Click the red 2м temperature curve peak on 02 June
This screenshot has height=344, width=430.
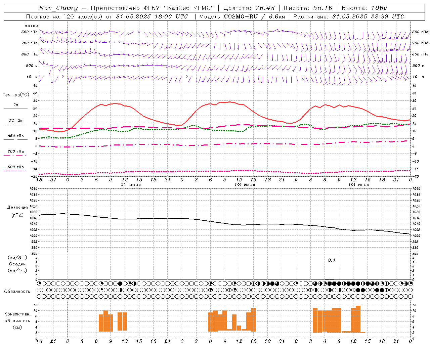click(x=230, y=102)
